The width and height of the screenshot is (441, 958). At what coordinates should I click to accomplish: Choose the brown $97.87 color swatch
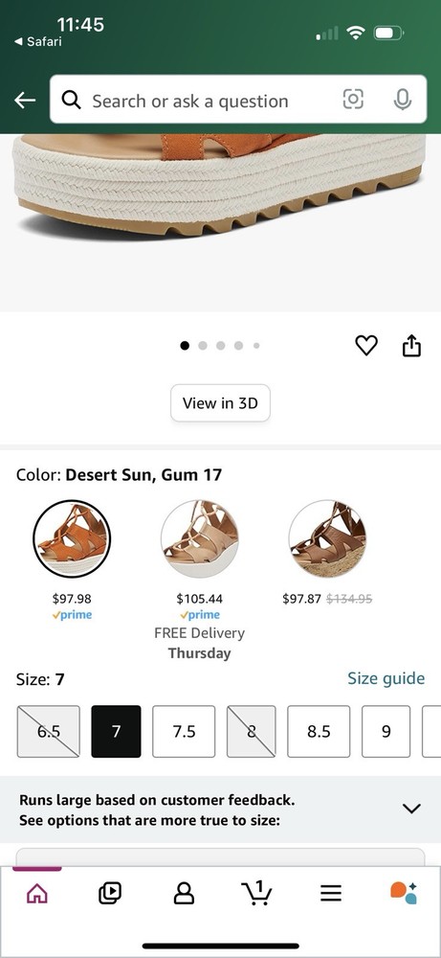point(327,538)
